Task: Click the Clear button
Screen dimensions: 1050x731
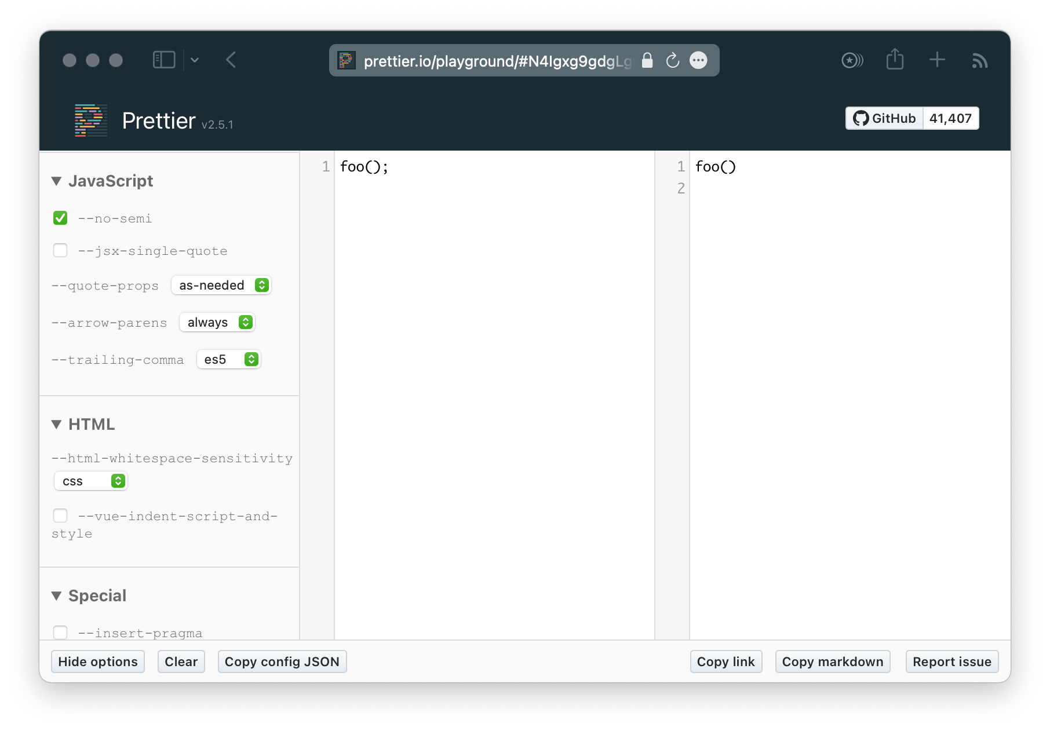Action: [x=181, y=661]
